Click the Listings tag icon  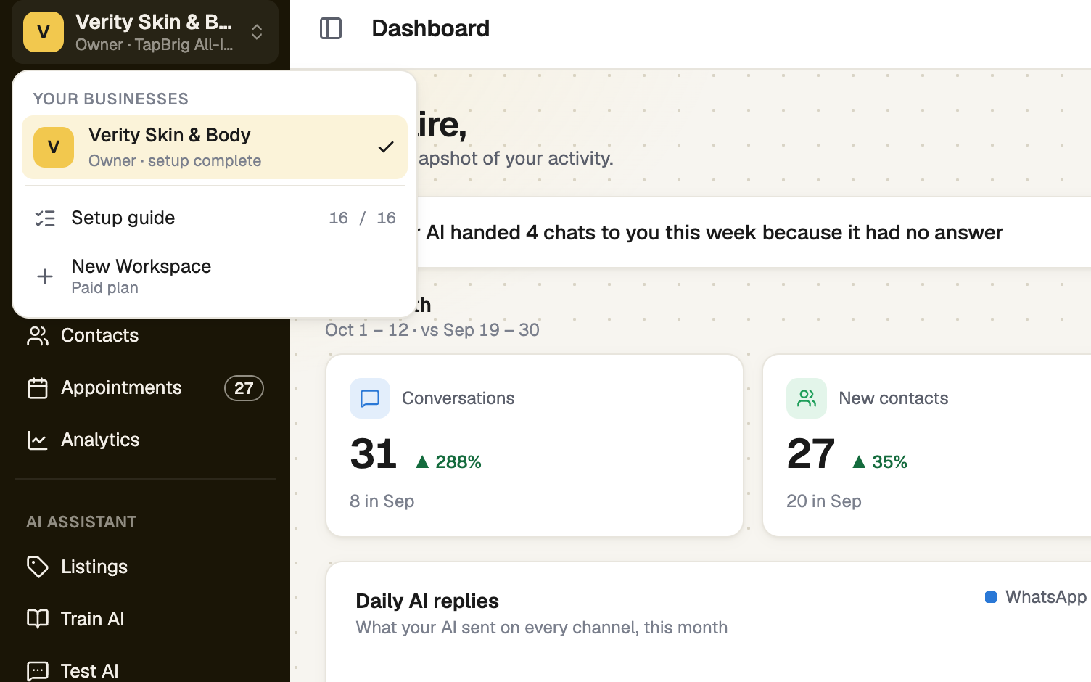pyautogui.click(x=38, y=567)
